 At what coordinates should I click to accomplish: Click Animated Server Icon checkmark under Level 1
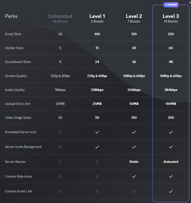(x=97, y=132)
